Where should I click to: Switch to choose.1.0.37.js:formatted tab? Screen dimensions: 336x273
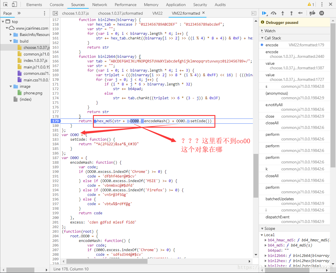click(120, 13)
